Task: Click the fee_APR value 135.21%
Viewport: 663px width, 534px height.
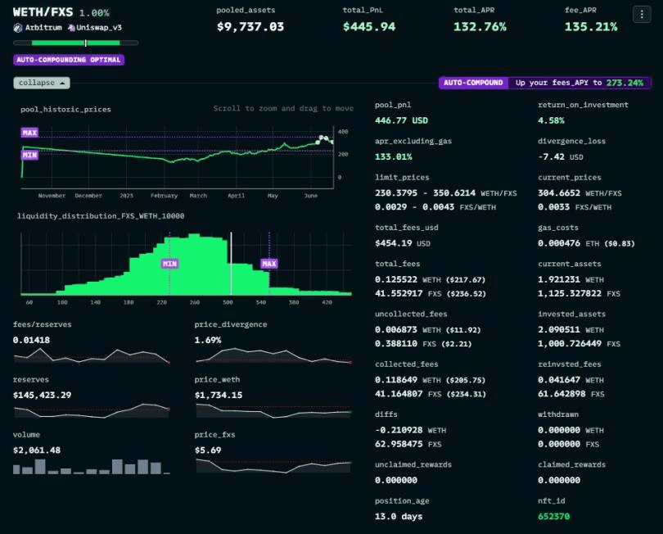Action: pyautogui.click(x=591, y=27)
